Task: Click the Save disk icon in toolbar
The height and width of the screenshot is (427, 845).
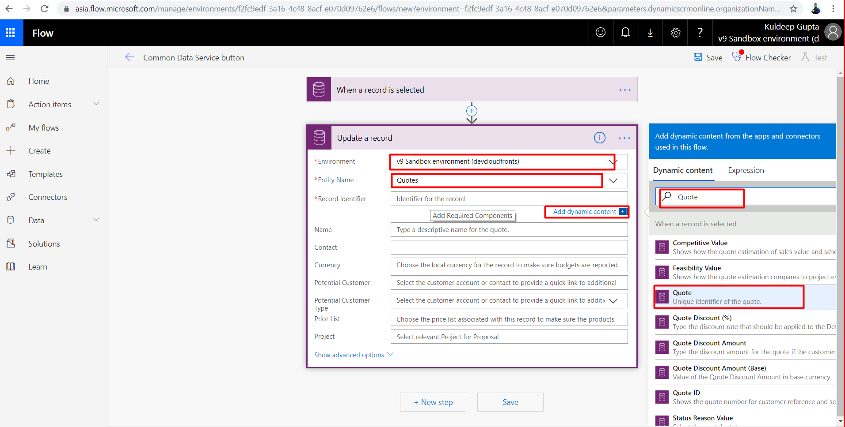Action: point(698,57)
